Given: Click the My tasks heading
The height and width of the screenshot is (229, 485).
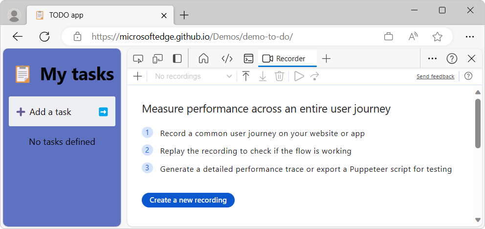Looking at the screenshot, I should pyautogui.click(x=77, y=74).
